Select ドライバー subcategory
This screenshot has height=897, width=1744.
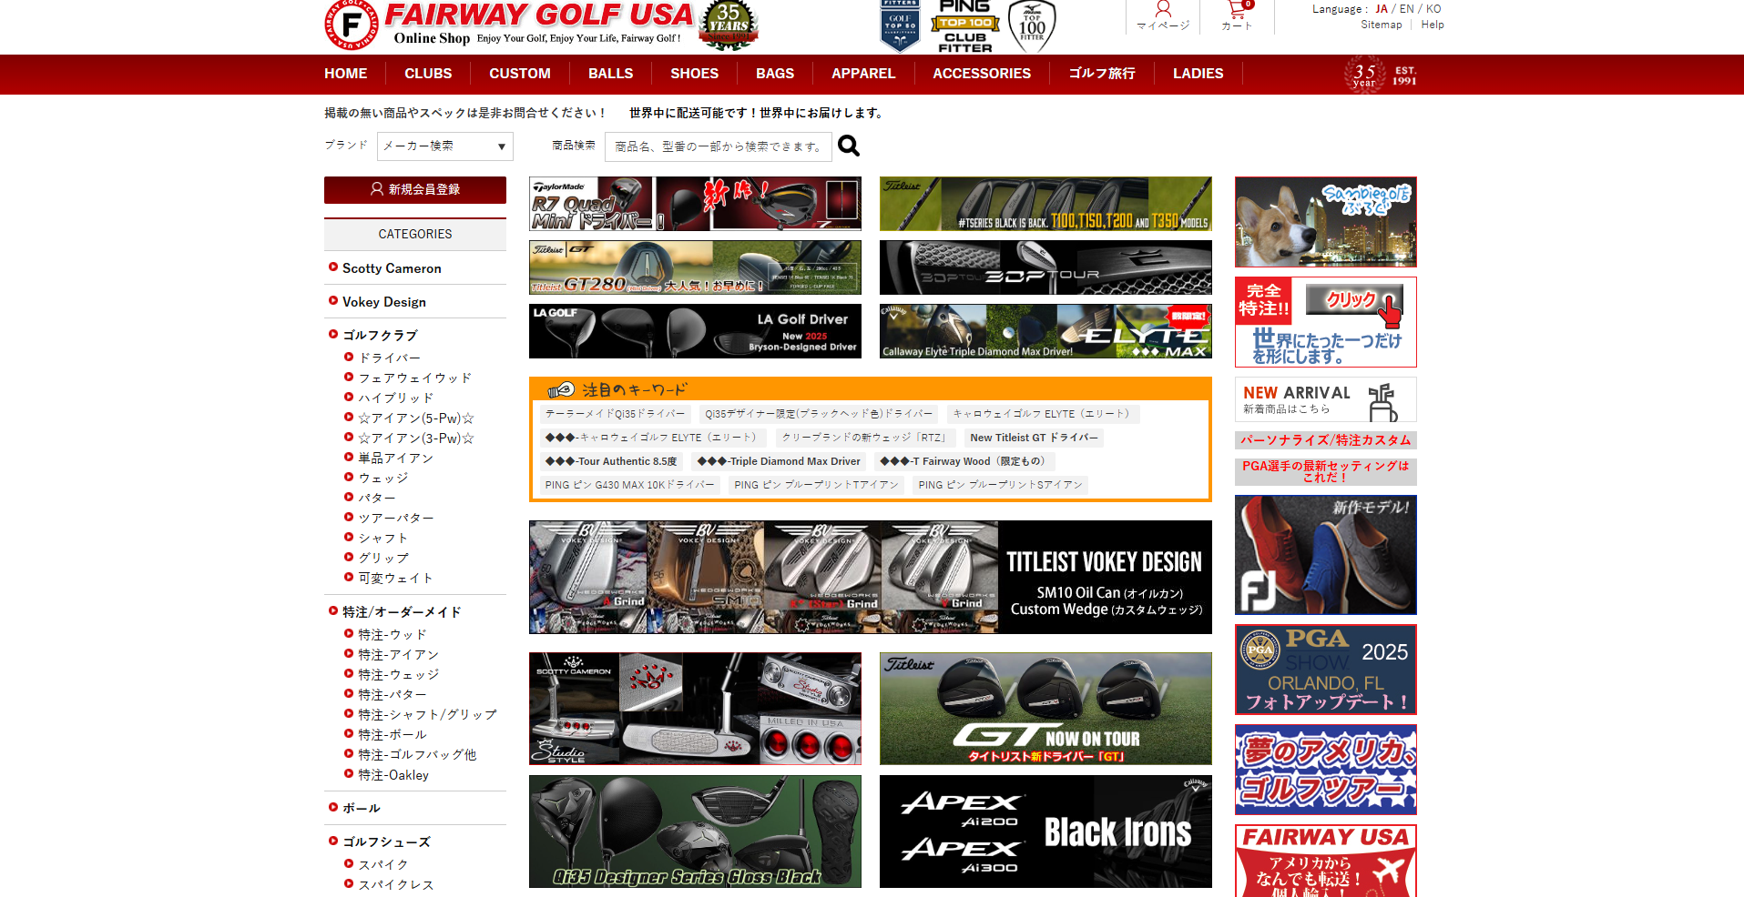(389, 358)
